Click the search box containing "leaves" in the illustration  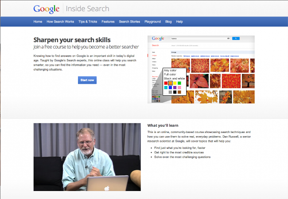tap(201, 39)
